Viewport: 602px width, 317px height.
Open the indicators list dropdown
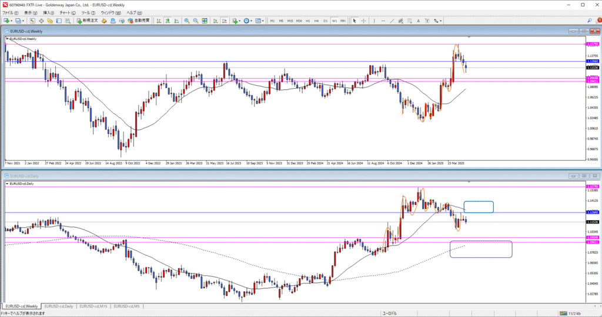239,21
